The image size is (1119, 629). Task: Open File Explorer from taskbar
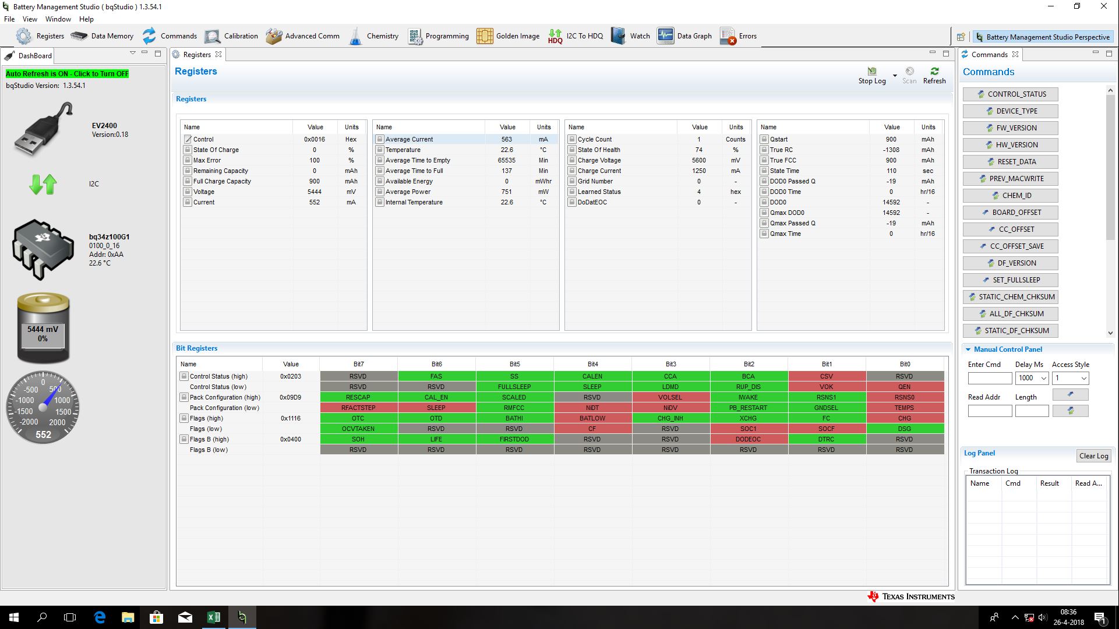[128, 617]
